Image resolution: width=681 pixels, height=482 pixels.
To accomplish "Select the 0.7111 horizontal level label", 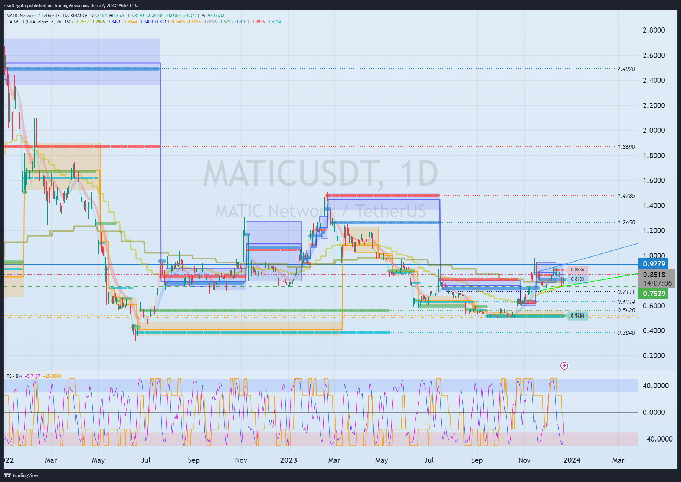I will point(626,292).
